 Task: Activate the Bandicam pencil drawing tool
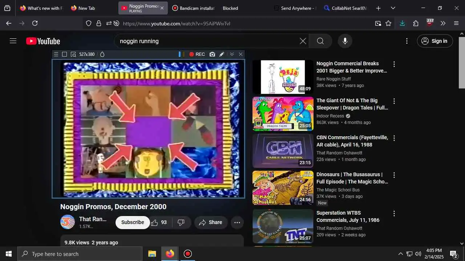tap(222, 54)
